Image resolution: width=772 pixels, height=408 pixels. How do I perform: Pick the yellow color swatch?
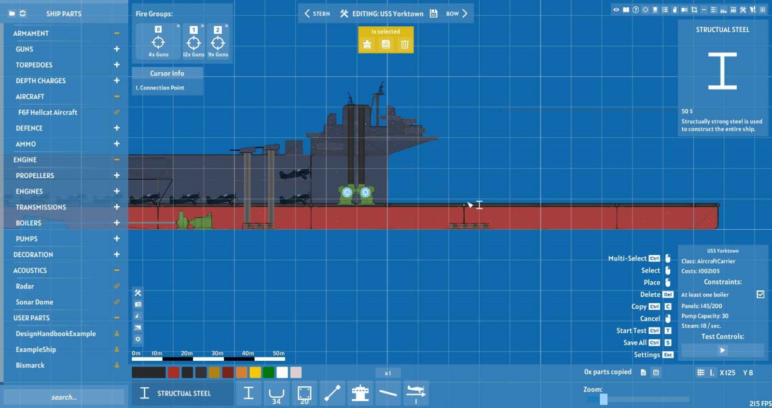click(x=255, y=372)
